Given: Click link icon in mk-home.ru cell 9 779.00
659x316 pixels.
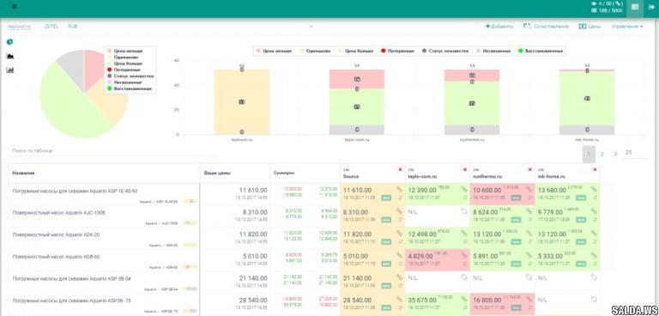Looking at the screenshot, I should point(594,211).
